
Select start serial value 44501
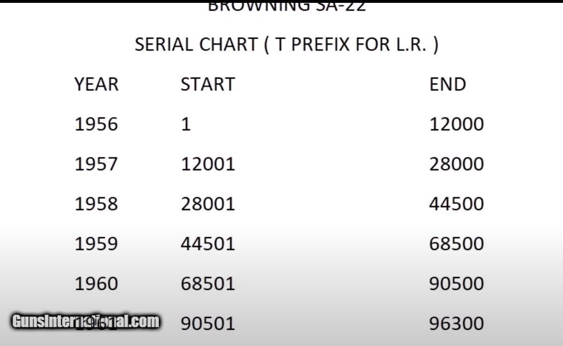[x=208, y=244]
